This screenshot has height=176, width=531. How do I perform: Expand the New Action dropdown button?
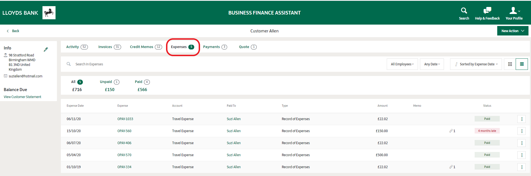point(513,31)
